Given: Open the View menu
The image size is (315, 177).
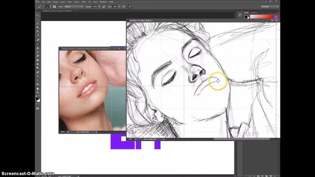Looking at the screenshot, I should pos(95,2).
